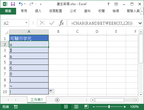Click the zoom in plus button
144x110 pixels.
tap(125, 107)
